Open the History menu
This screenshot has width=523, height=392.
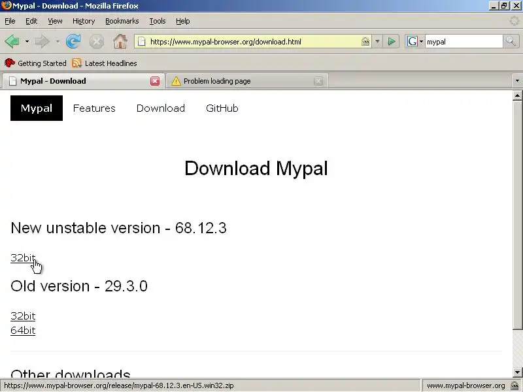pos(84,21)
